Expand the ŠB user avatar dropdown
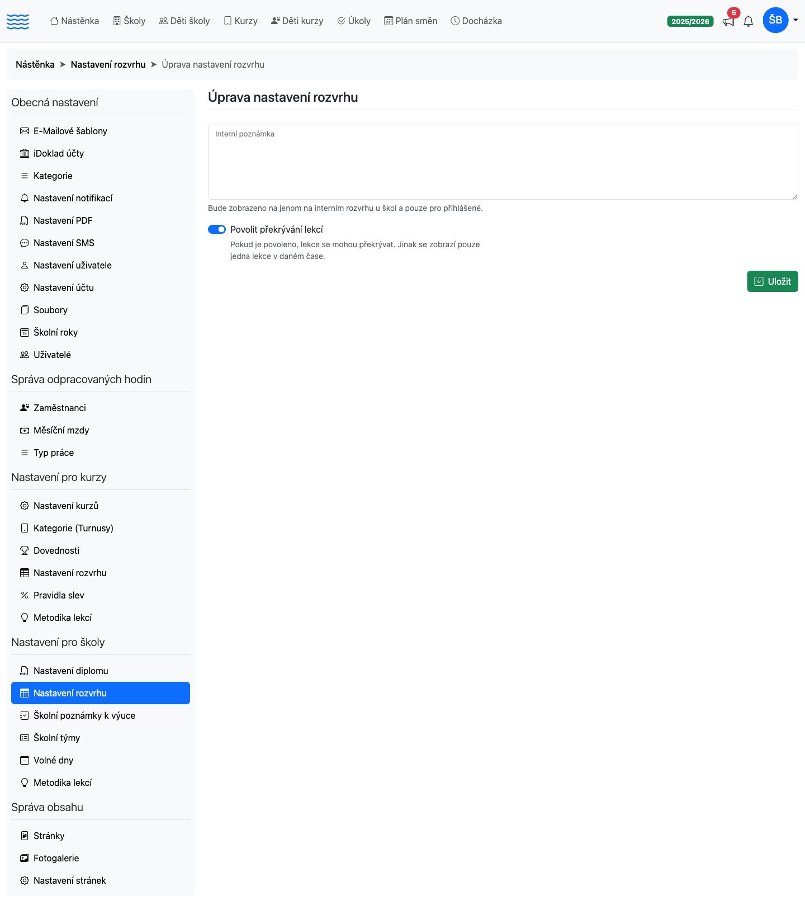Screen dimensions: 805x905 (780, 20)
